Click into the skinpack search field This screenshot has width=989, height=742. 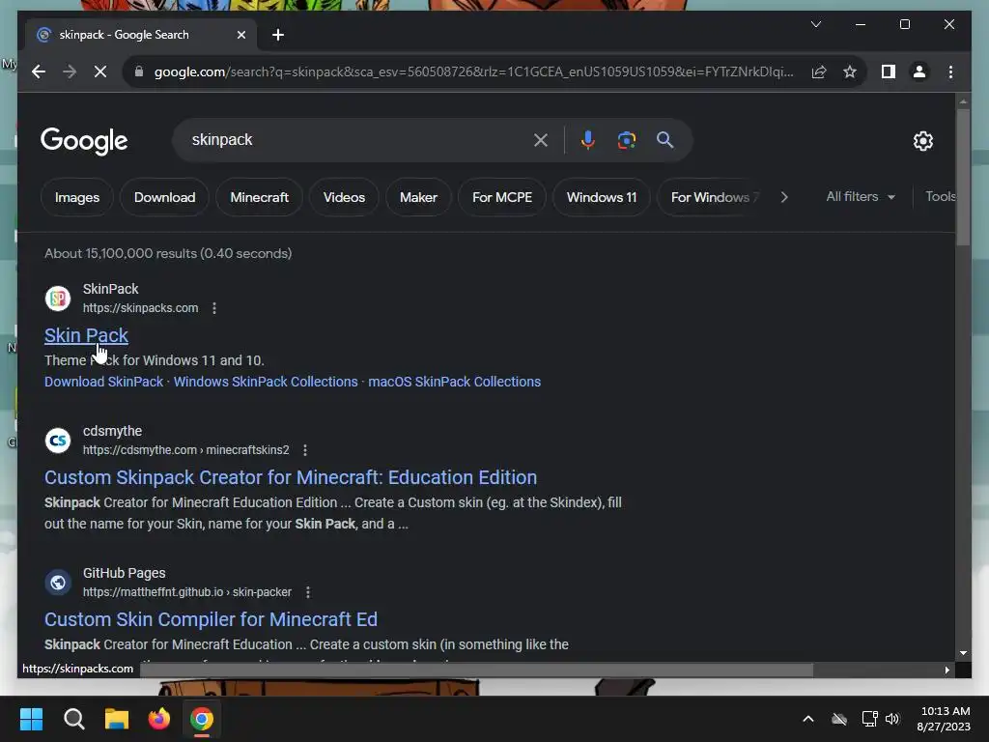pos(359,140)
